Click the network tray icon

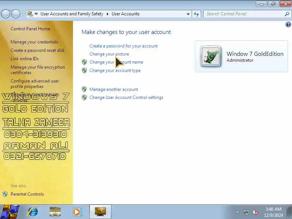tap(246, 212)
